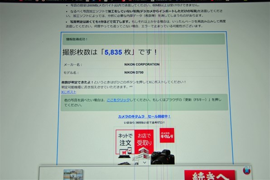Click the red カメラのキタムラ logo
Viewport: 270px width, 180px height.
point(167,136)
